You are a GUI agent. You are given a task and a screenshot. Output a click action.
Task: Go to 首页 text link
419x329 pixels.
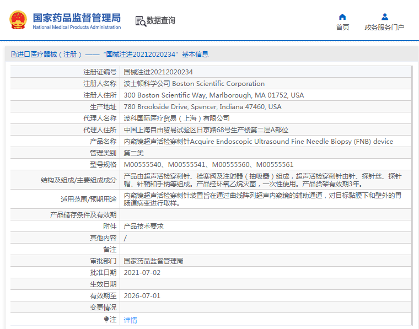(x=342, y=27)
